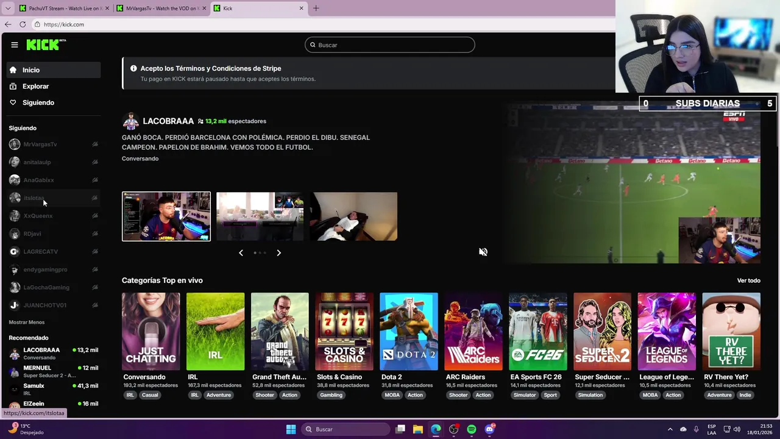The image size is (780, 439).
Task: Click the Sport tag under EA Sports FC 26
Action: (x=550, y=395)
